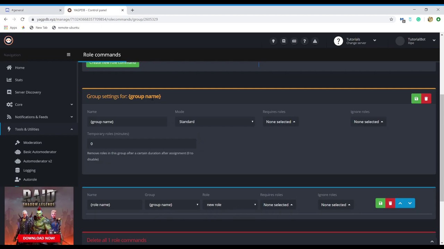444x249 pixels.
Task: Open group settings Ignore roles dropdown
Action: pos(368,122)
